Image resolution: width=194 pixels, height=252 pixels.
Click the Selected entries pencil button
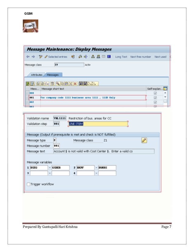point(56,57)
